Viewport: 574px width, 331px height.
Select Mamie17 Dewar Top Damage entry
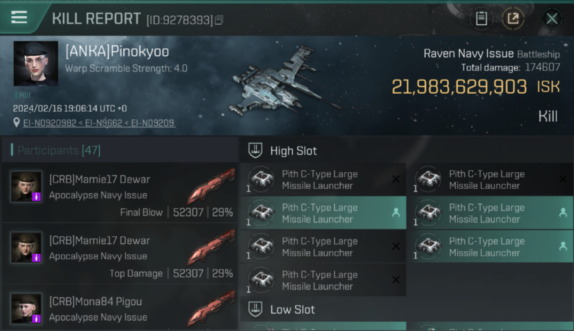click(x=120, y=254)
